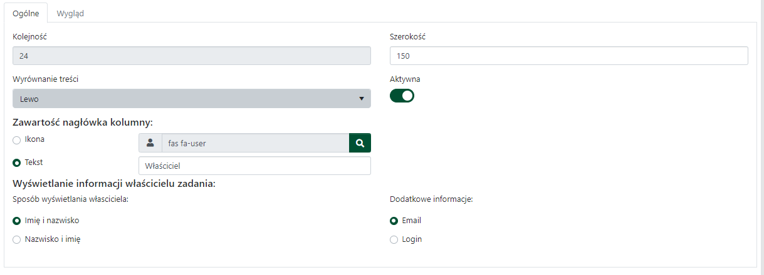This screenshot has height=275, width=764.
Task: Switch to the Wygląd tab
Action: coord(70,13)
